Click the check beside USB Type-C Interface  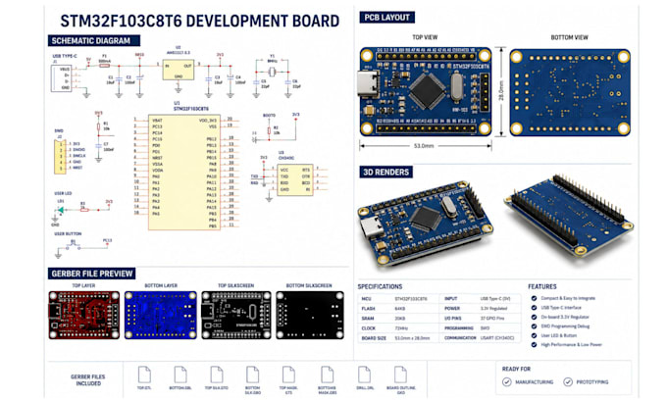pos(534,308)
